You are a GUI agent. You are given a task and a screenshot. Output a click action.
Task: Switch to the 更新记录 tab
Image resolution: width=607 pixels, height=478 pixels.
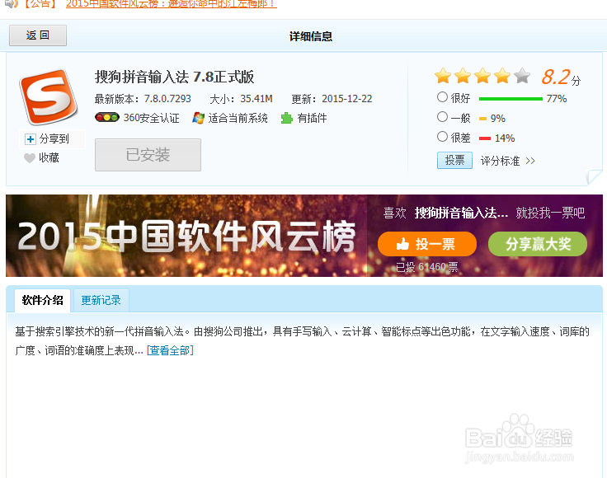[x=101, y=301]
